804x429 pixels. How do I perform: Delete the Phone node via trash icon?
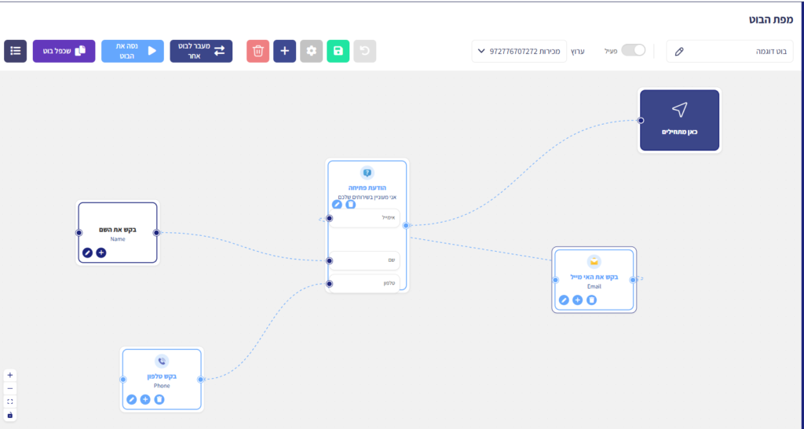pyautogui.click(x=159, y=399)
